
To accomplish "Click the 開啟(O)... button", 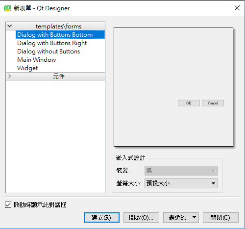I will tap(141, 218).
